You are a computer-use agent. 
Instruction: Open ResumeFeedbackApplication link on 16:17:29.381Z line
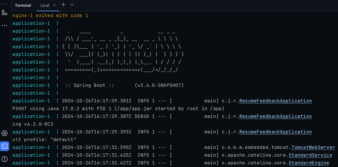tap(275, 101)
